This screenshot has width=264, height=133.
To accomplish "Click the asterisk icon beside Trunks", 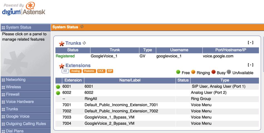I will [x=62, y=44].
